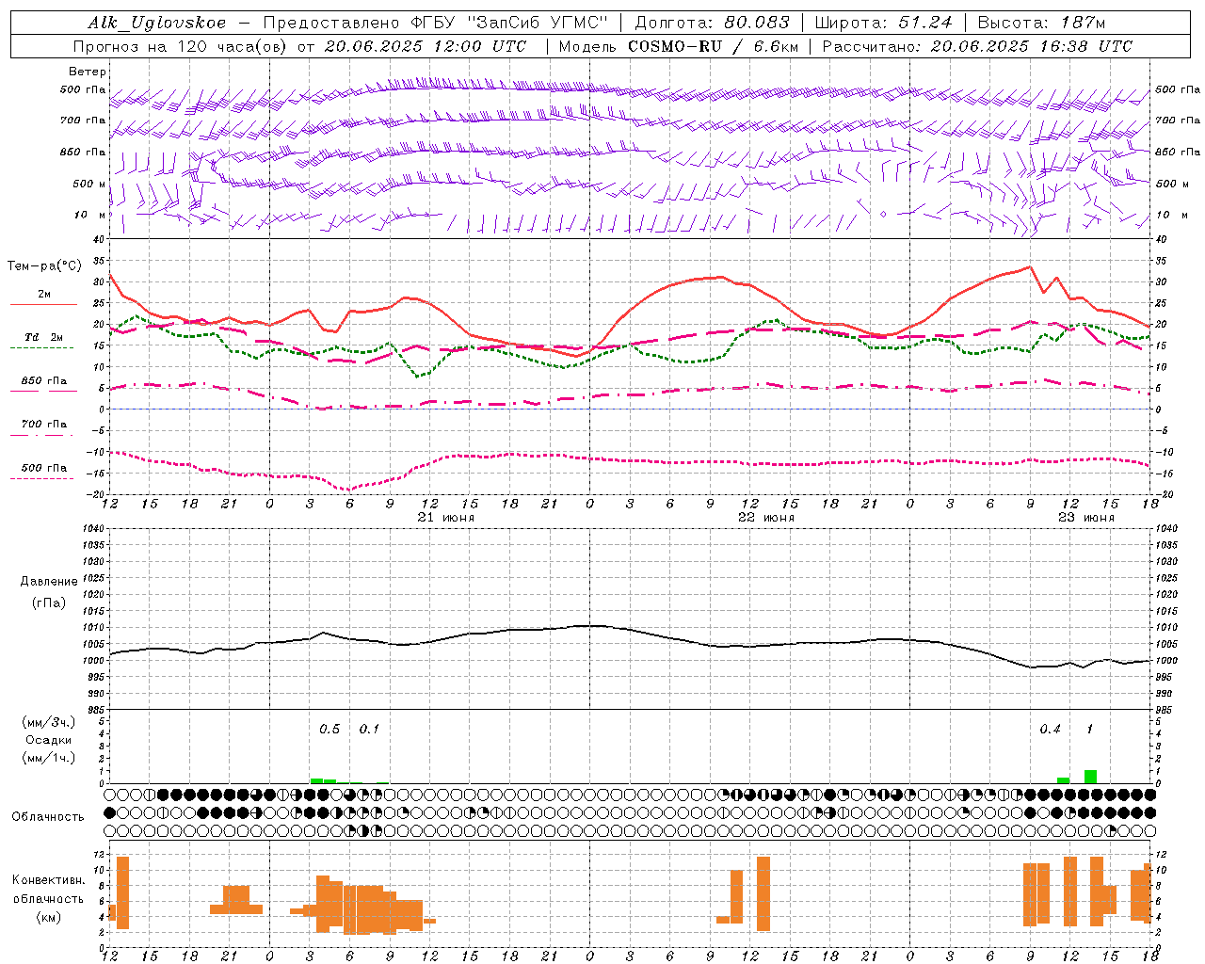Click the Осадки precipitation label

click(x=49, y=740)
